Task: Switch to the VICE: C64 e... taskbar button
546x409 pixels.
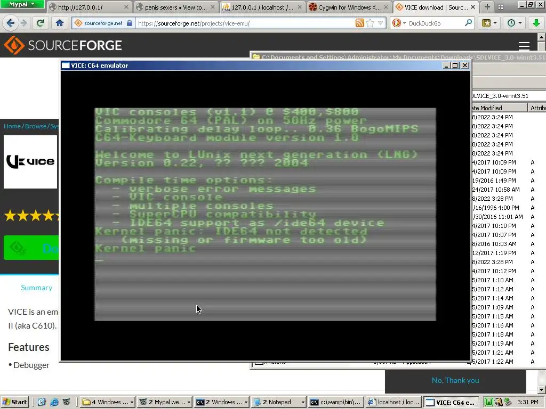Action: point(451,402)
